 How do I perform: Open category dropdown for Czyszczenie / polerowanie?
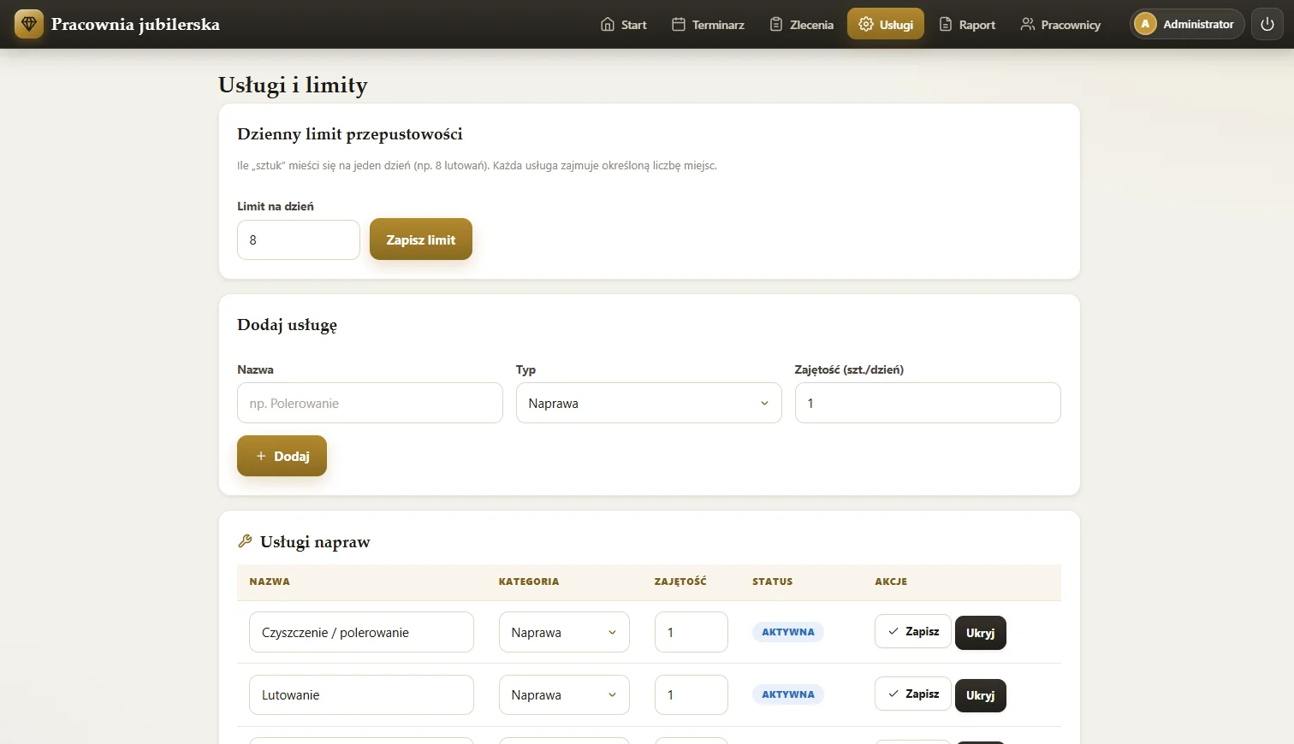[x=564, y=632]
